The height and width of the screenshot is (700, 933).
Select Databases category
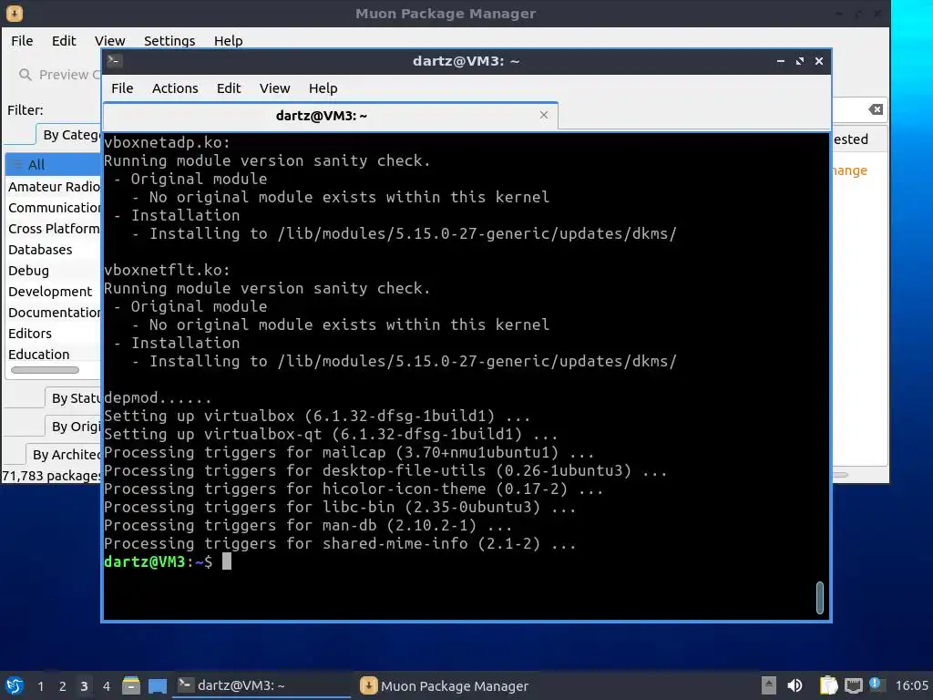(54, 250)
